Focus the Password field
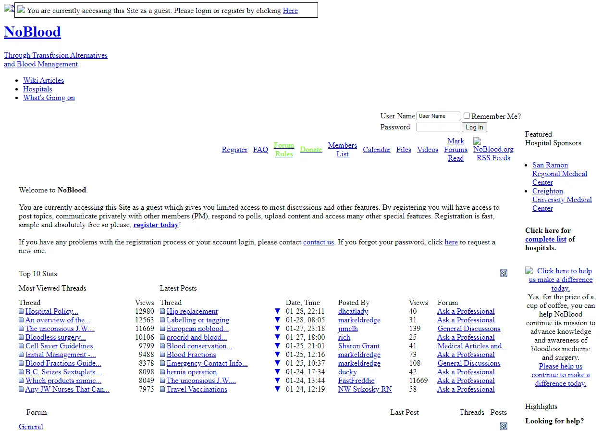The height and width of the screenshot is (433, 615). point(438,127)
